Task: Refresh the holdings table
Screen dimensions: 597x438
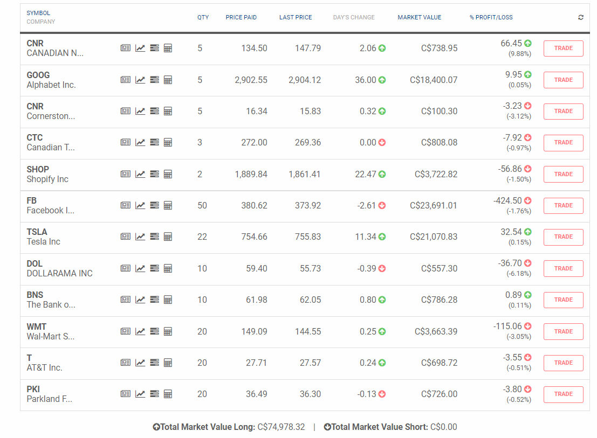Action: 581,17
